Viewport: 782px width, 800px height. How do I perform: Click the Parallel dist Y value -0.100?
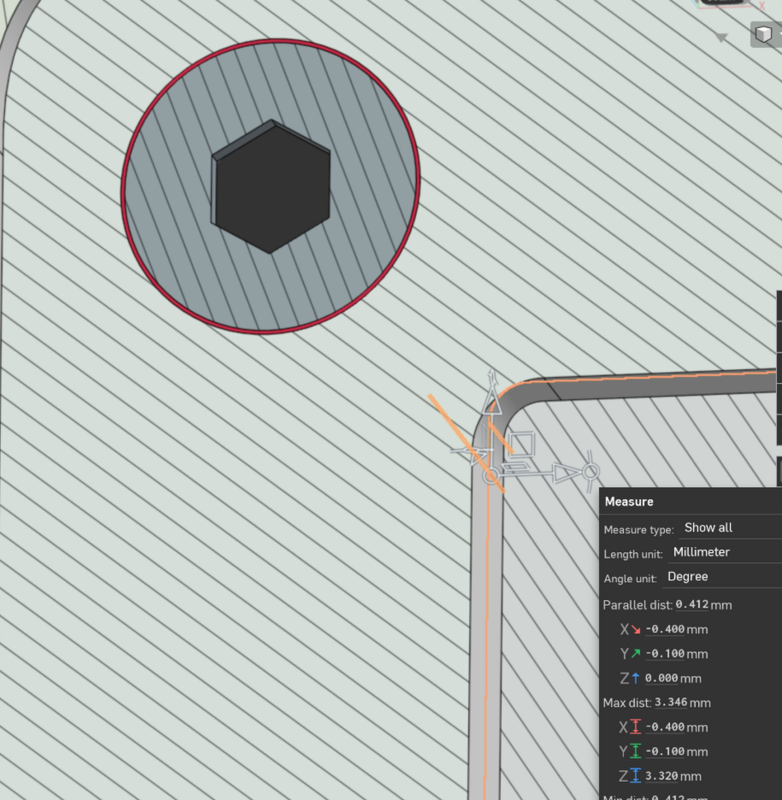pyautogui.click(x=664, y=654)
